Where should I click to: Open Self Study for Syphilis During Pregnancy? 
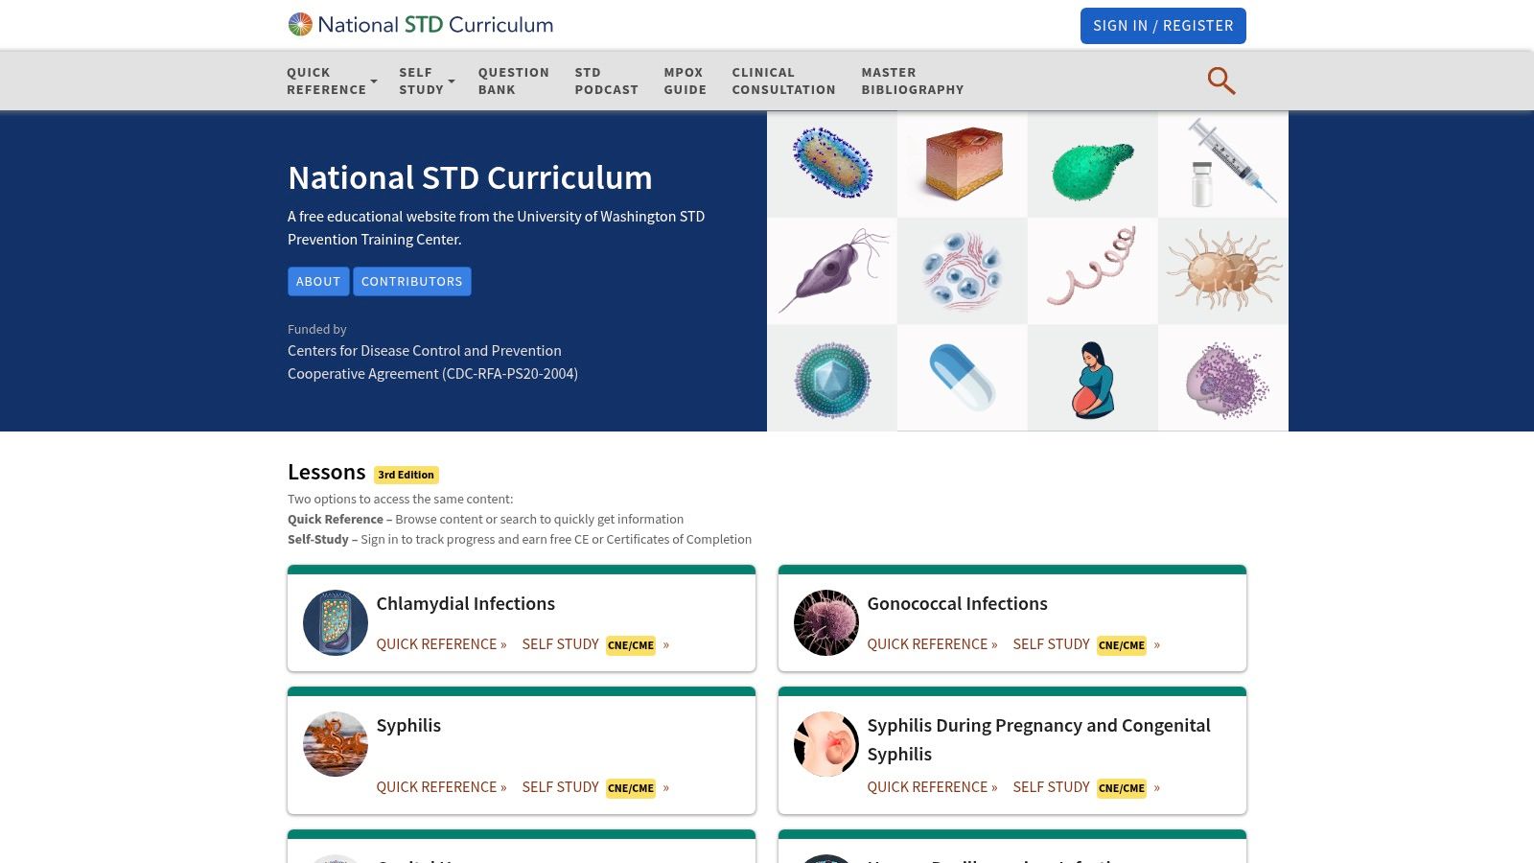click(1086, 787)
